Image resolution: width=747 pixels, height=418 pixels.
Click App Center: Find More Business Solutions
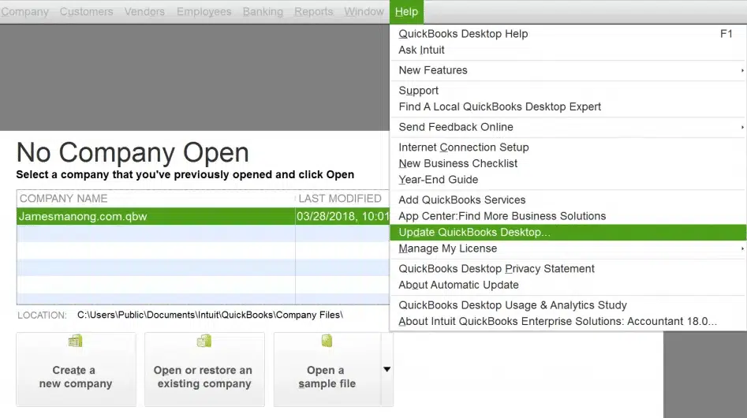point(502,216)
